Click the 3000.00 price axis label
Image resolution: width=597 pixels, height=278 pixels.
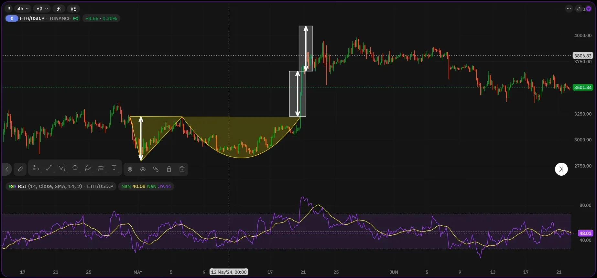pos(583,140)
